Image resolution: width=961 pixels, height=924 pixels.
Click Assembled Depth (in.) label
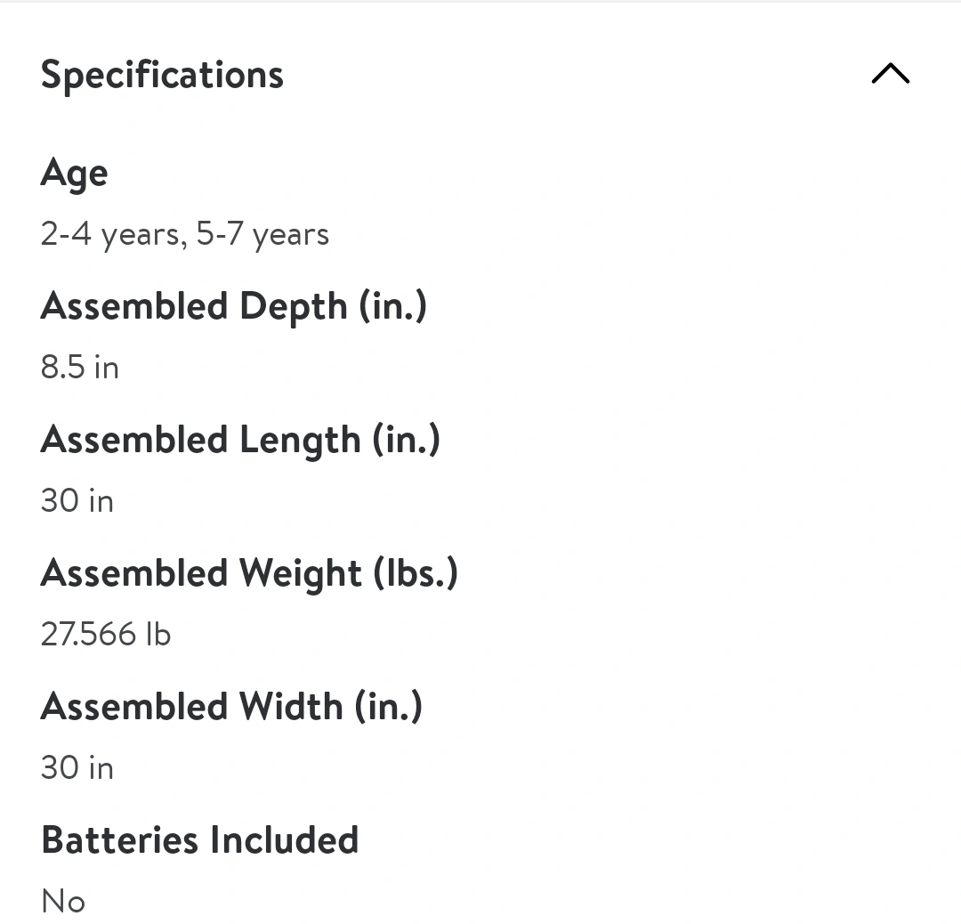coord(233,306)
